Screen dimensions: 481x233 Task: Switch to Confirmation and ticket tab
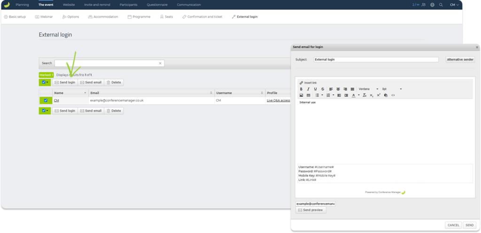coord(202,17)
